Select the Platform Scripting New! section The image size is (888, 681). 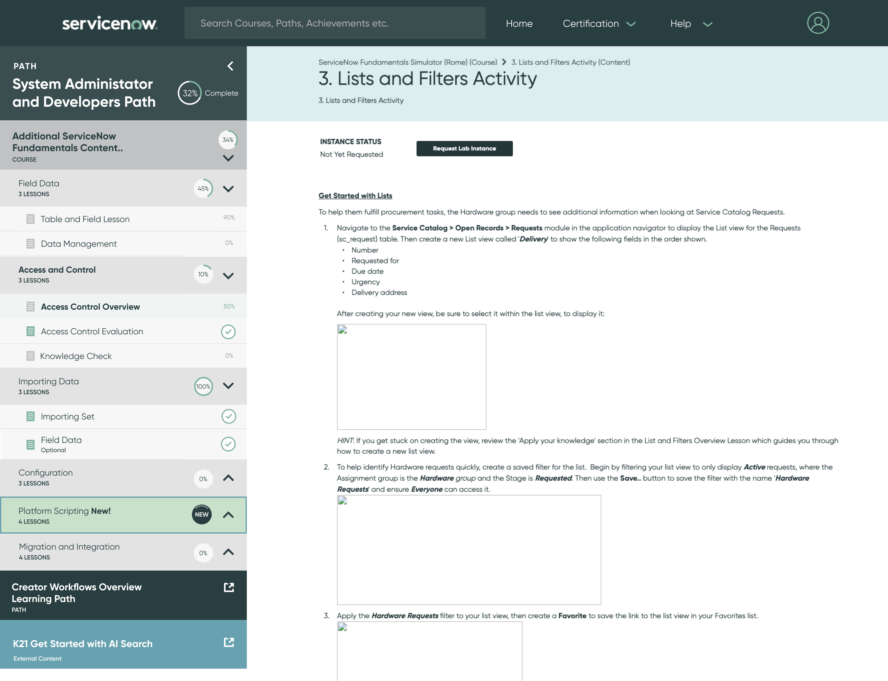pos(123,515)
